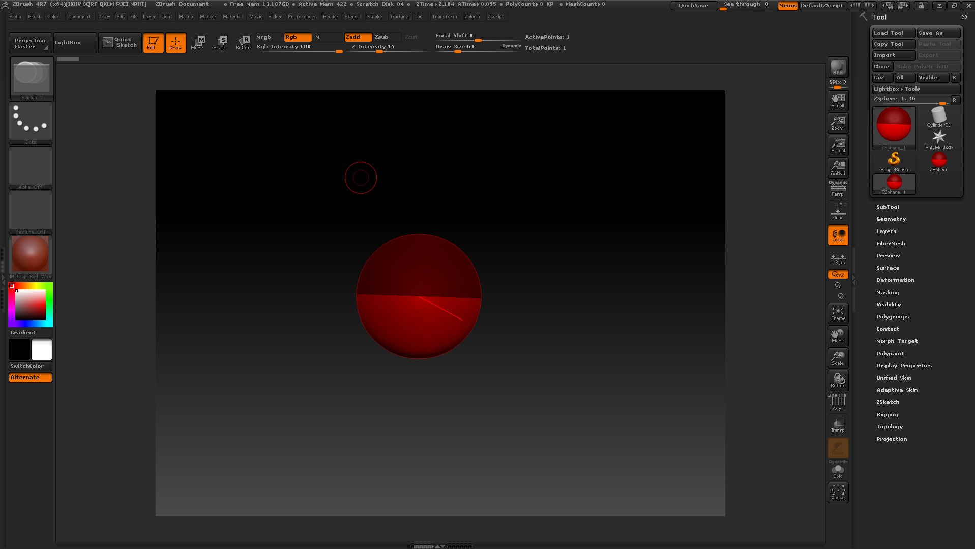Toggle L.Sym local symmetry
Viewport: 975px width, 551px height.
(x=838, y=259)
